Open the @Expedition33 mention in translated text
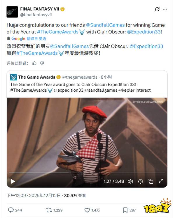175x218 pixels. click(x=146, y=46)
